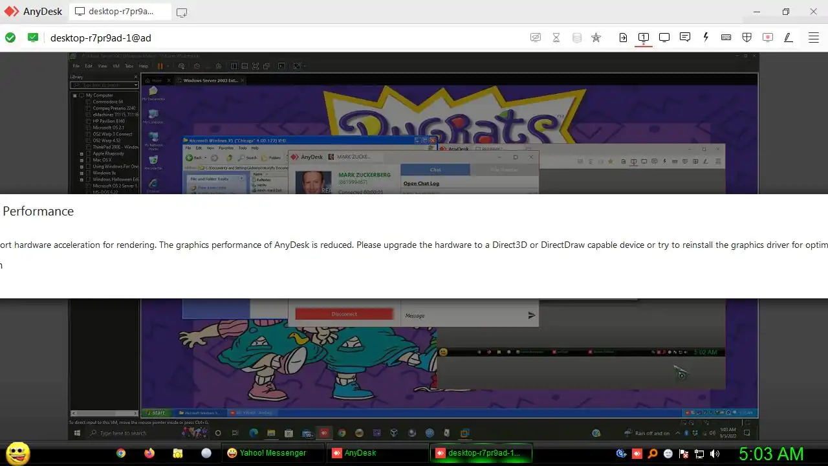This screenshot has height=466, width=828.
Task: Switch to Windows Server 2003 VM tab
Action: pyautogui.click(x=210, y=80)
